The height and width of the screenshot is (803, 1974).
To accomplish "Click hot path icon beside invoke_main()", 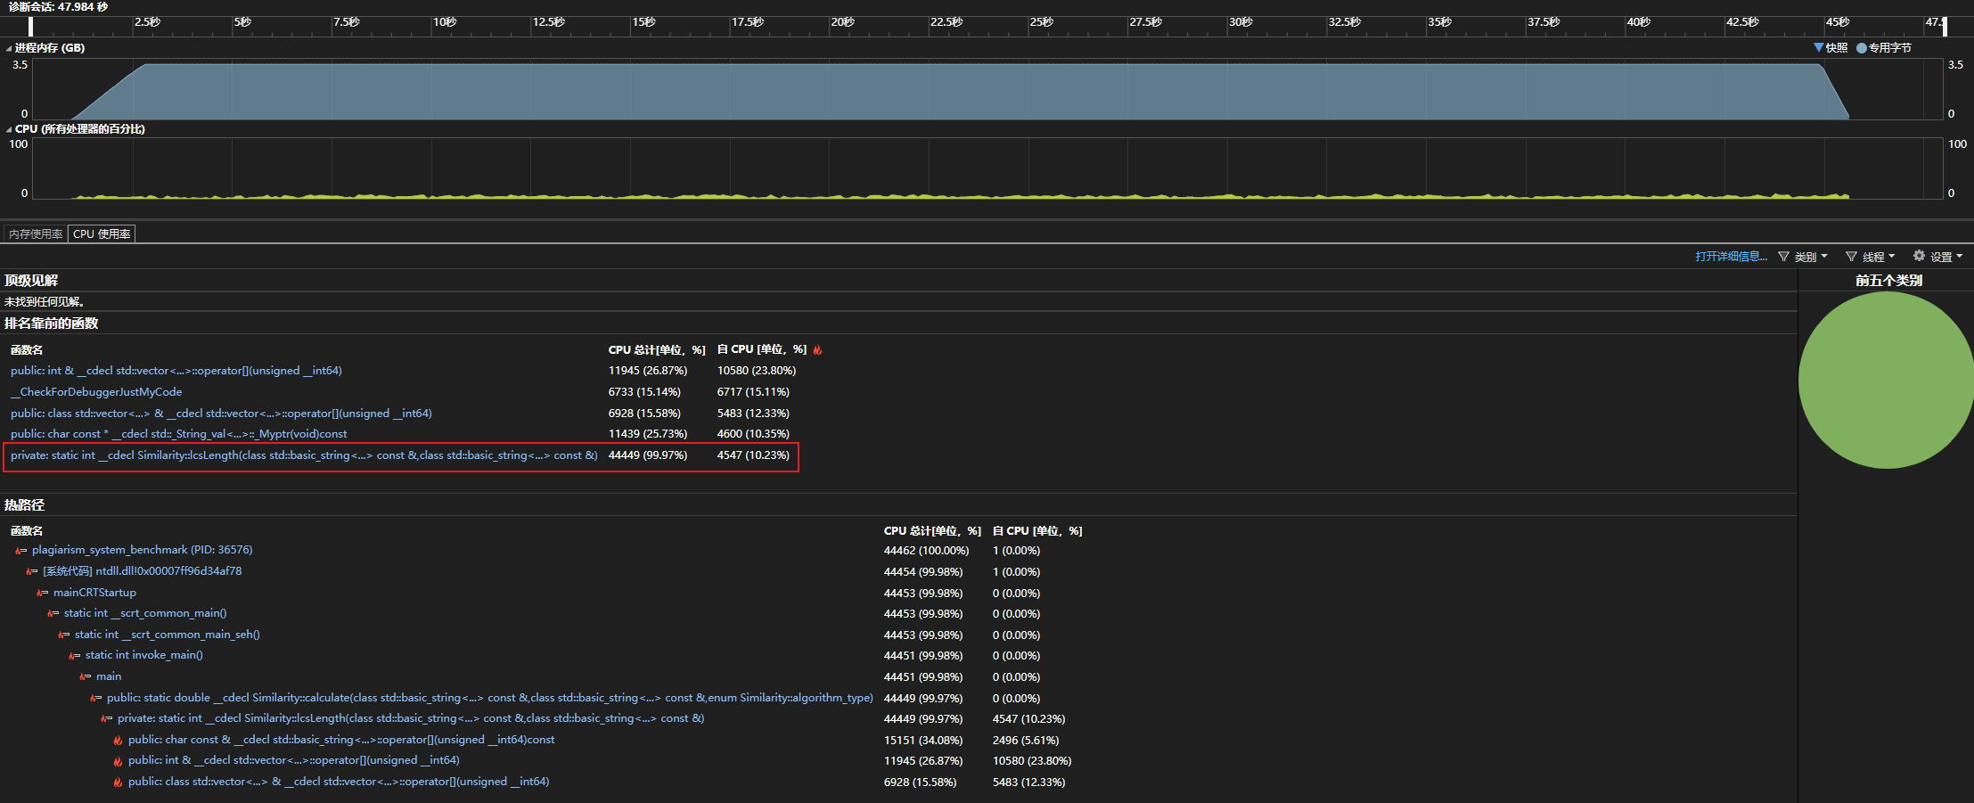I will click(74, 656).
